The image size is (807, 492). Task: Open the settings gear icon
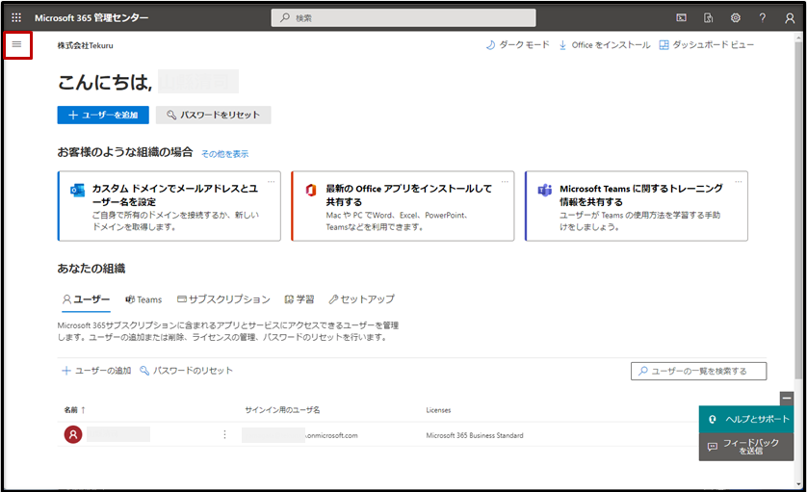tap(736, 18)
